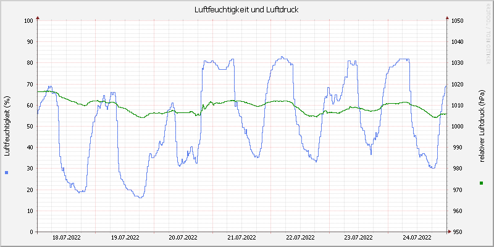Click the blue humidity legend swatch
Viewport: 494px width, 247px height.
7,172
